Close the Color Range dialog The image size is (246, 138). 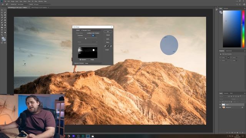(x=112, y=27)
